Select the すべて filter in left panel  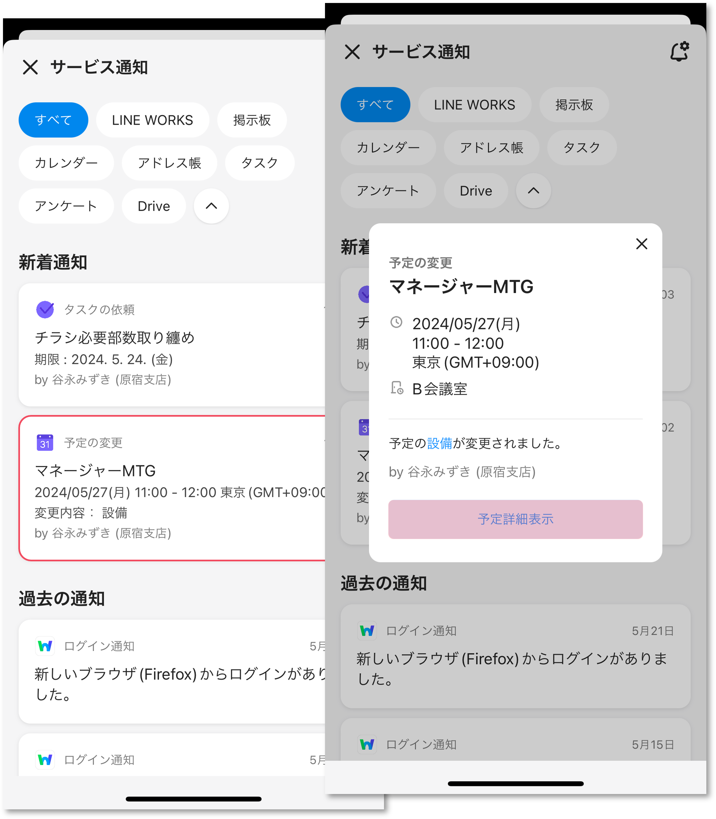[53, 120]
